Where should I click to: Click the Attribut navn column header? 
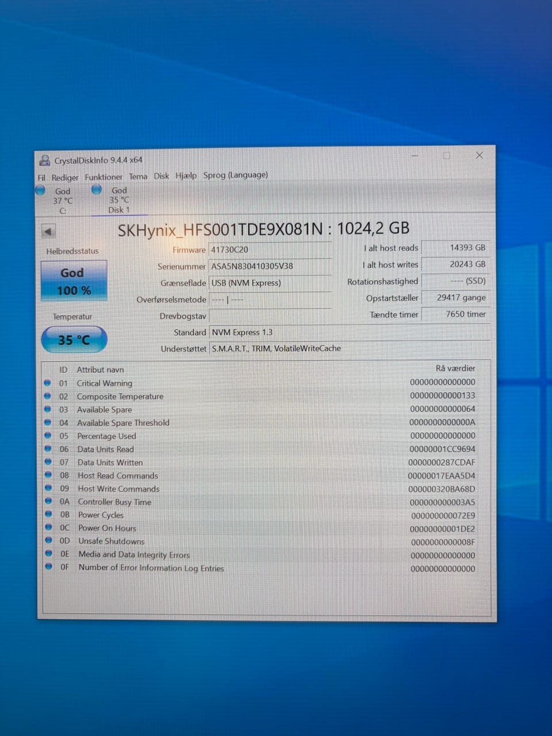click(x=101, y=370)
